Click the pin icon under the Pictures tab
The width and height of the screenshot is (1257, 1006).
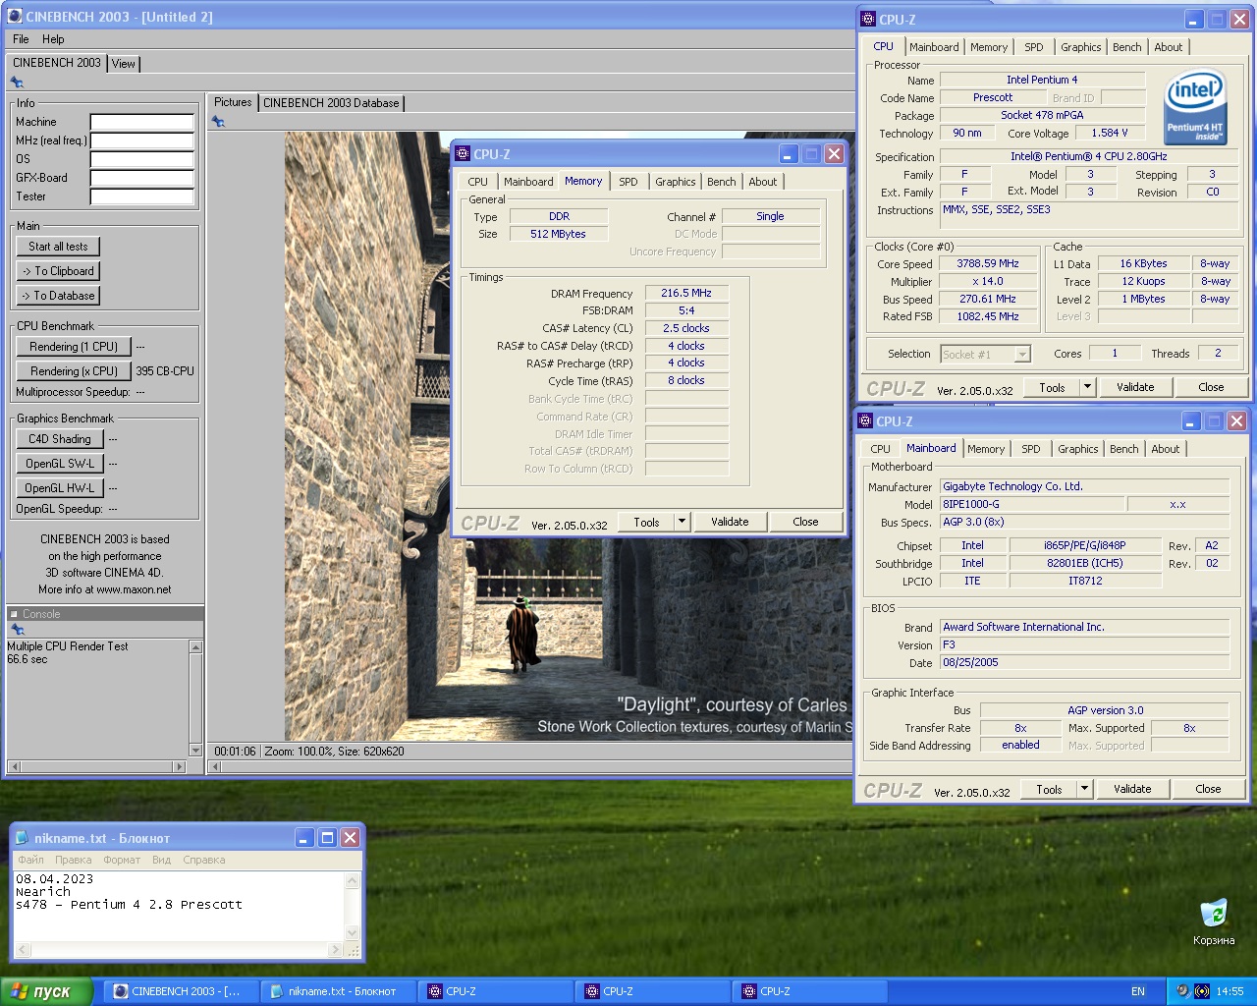pyautogui.click(x=218, y=122)
